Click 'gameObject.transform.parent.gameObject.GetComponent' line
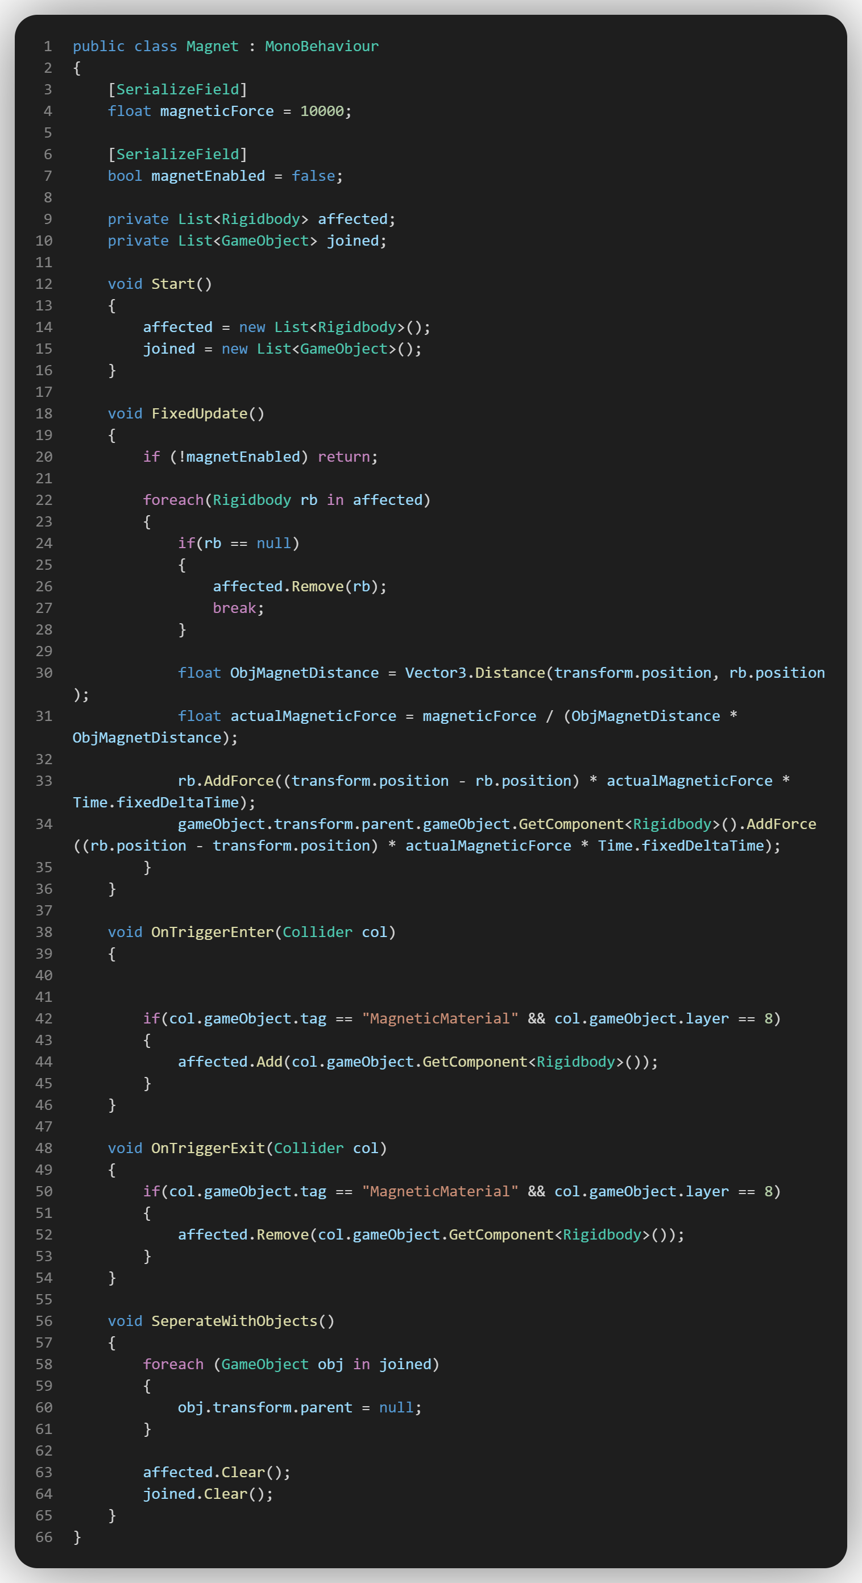This screenshot has height=1583, width=862. coord(497,824)
